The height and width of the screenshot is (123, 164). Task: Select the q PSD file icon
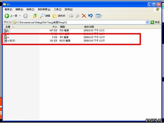pyautogui.click(x=5, y=30)
